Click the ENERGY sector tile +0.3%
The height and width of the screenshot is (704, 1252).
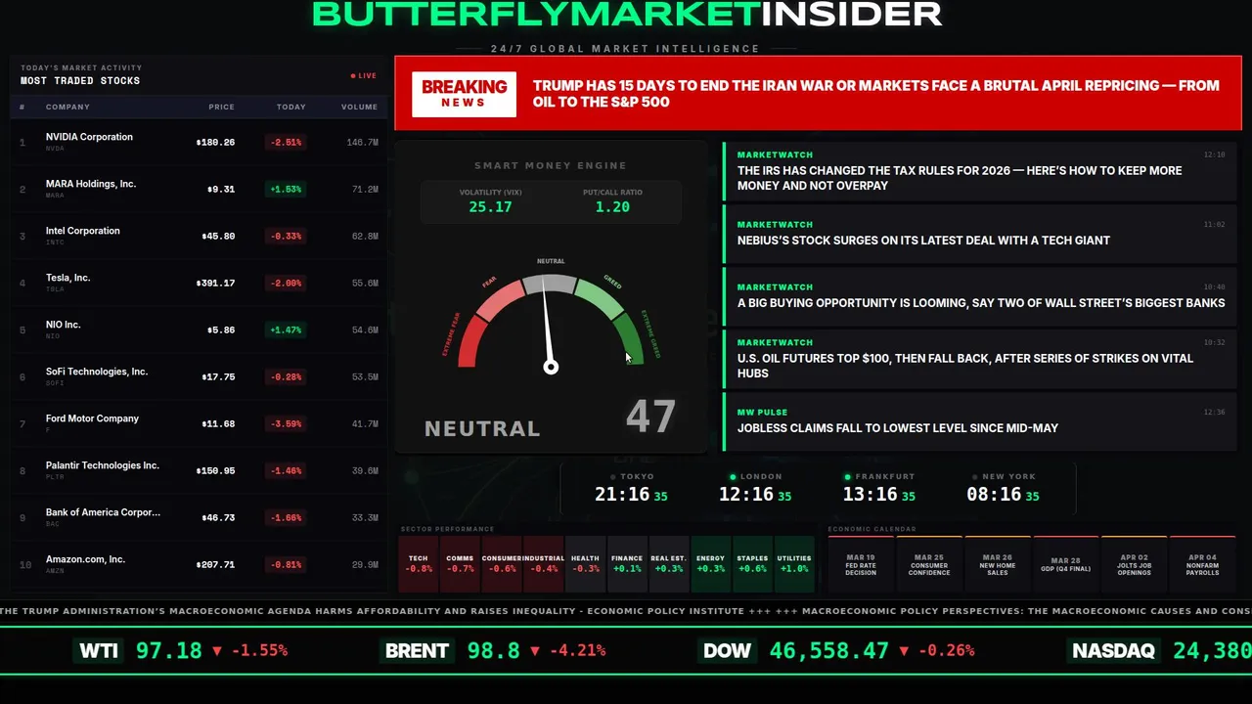tap(710, 563)
